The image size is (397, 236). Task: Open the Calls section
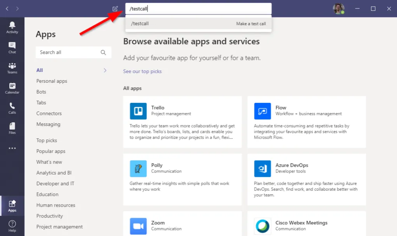pyautogui.click(x=12, y=108)
